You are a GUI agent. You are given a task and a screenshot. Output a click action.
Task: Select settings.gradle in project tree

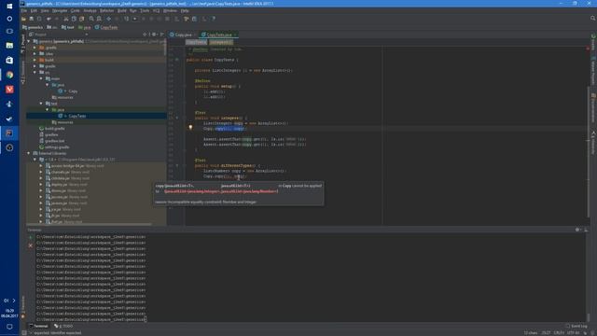point(57,147)
